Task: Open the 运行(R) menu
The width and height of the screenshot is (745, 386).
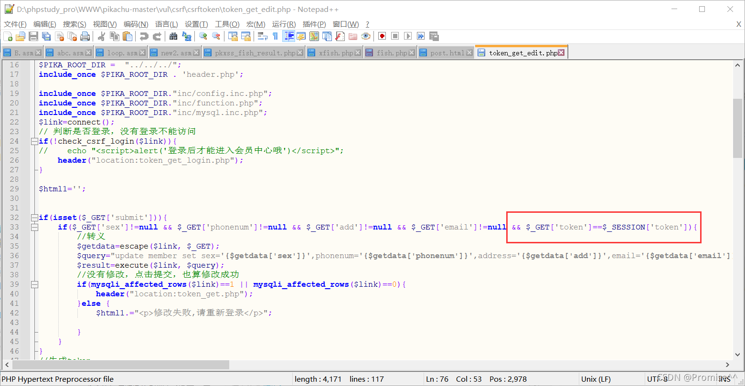Action: pyautogui.click(x=284, y=24)
